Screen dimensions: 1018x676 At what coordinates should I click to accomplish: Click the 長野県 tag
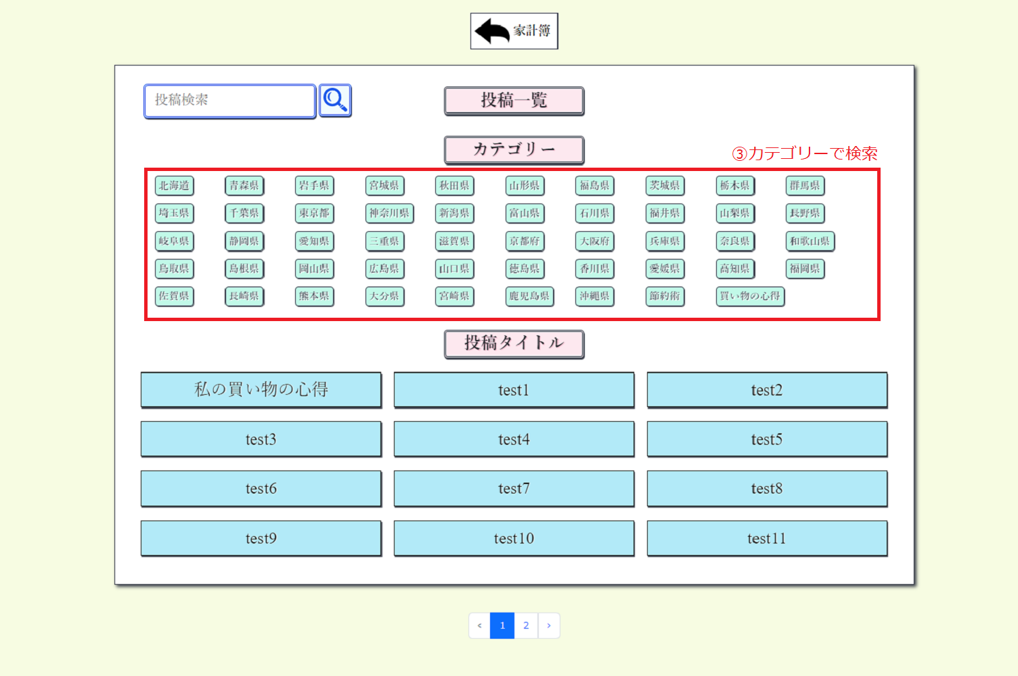tap(805, 214)
